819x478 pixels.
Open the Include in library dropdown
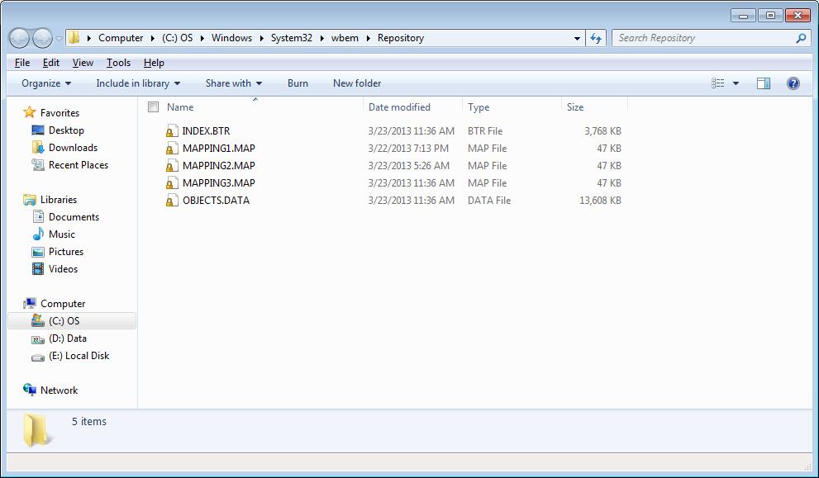click(x=138, y=83)
